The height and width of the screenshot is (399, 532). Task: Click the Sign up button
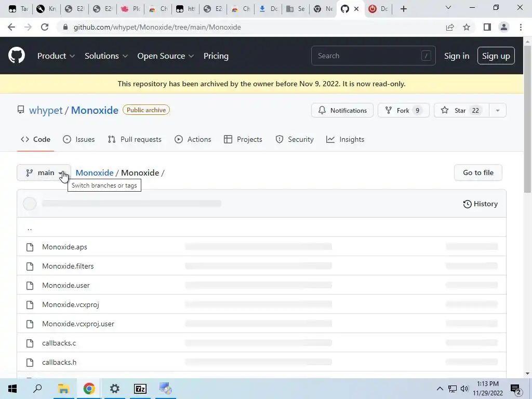pos(496,56)
